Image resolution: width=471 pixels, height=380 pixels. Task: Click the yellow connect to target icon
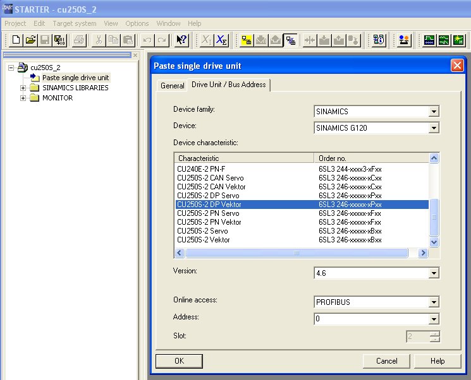pos(247,40)
